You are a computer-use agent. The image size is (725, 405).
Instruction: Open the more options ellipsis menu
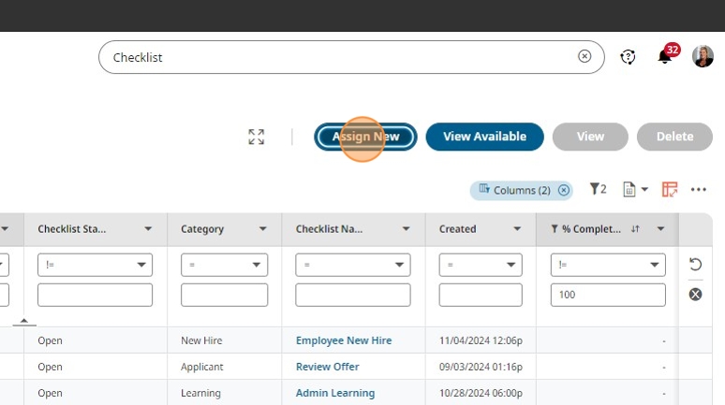[698, 189]
